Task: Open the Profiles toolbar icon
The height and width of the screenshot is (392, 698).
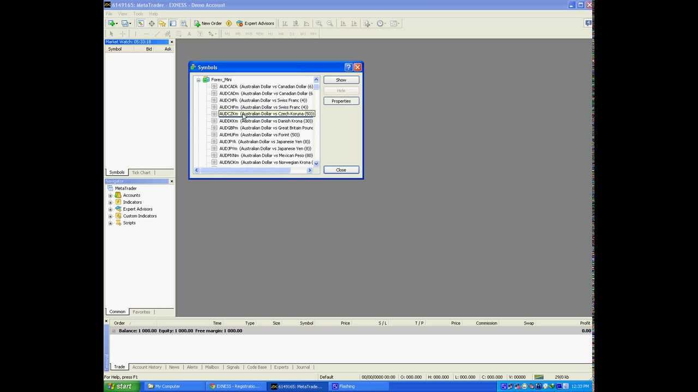Action: (x=126, y=23)
